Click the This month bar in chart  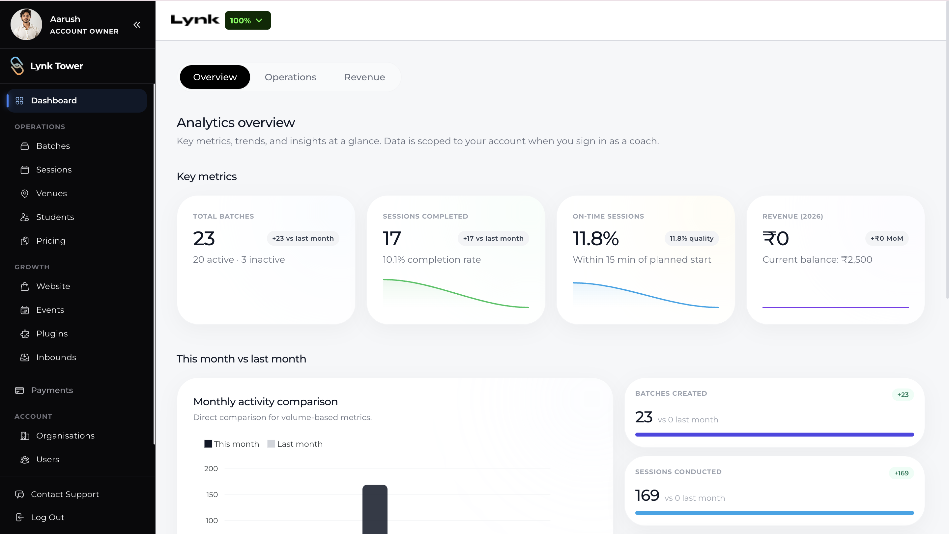coord(375,509)
